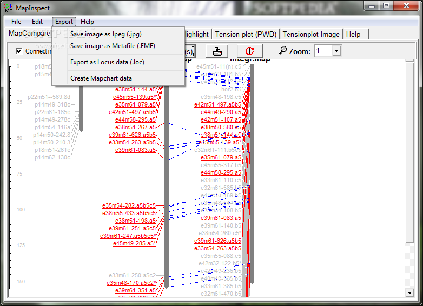This screenshot has width=423, height=306.
Task: Choose Save image as Metafile (.EMF)
Action: [x=113, y=46]
